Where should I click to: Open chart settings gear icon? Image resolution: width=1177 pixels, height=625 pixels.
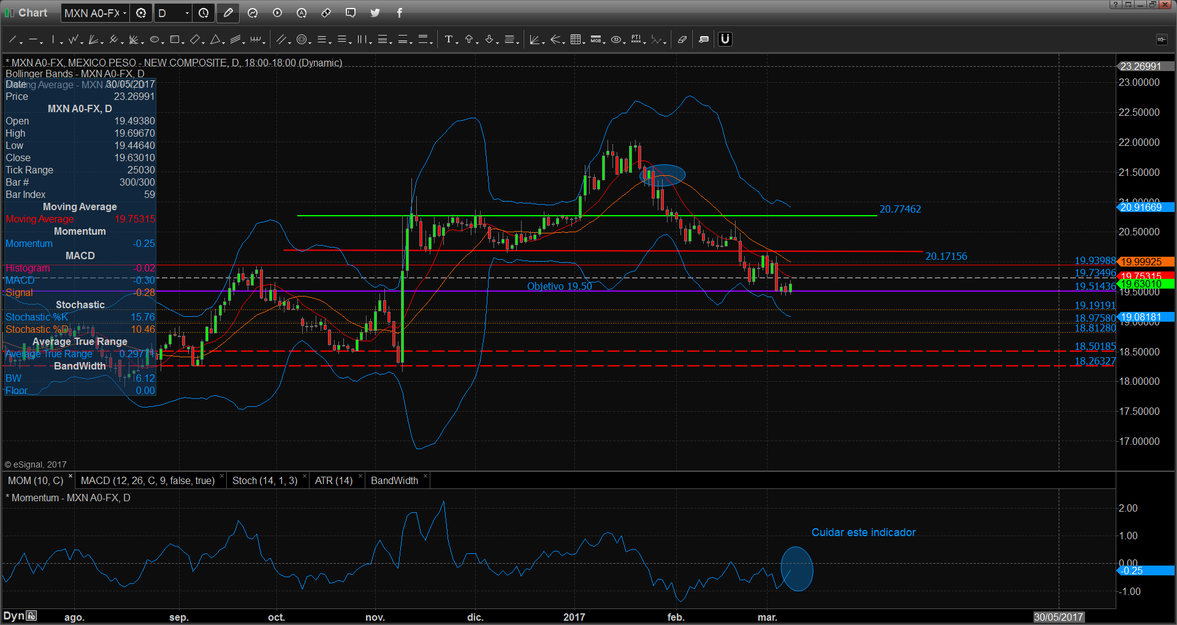pyautogui.click(x=141, y=13)
